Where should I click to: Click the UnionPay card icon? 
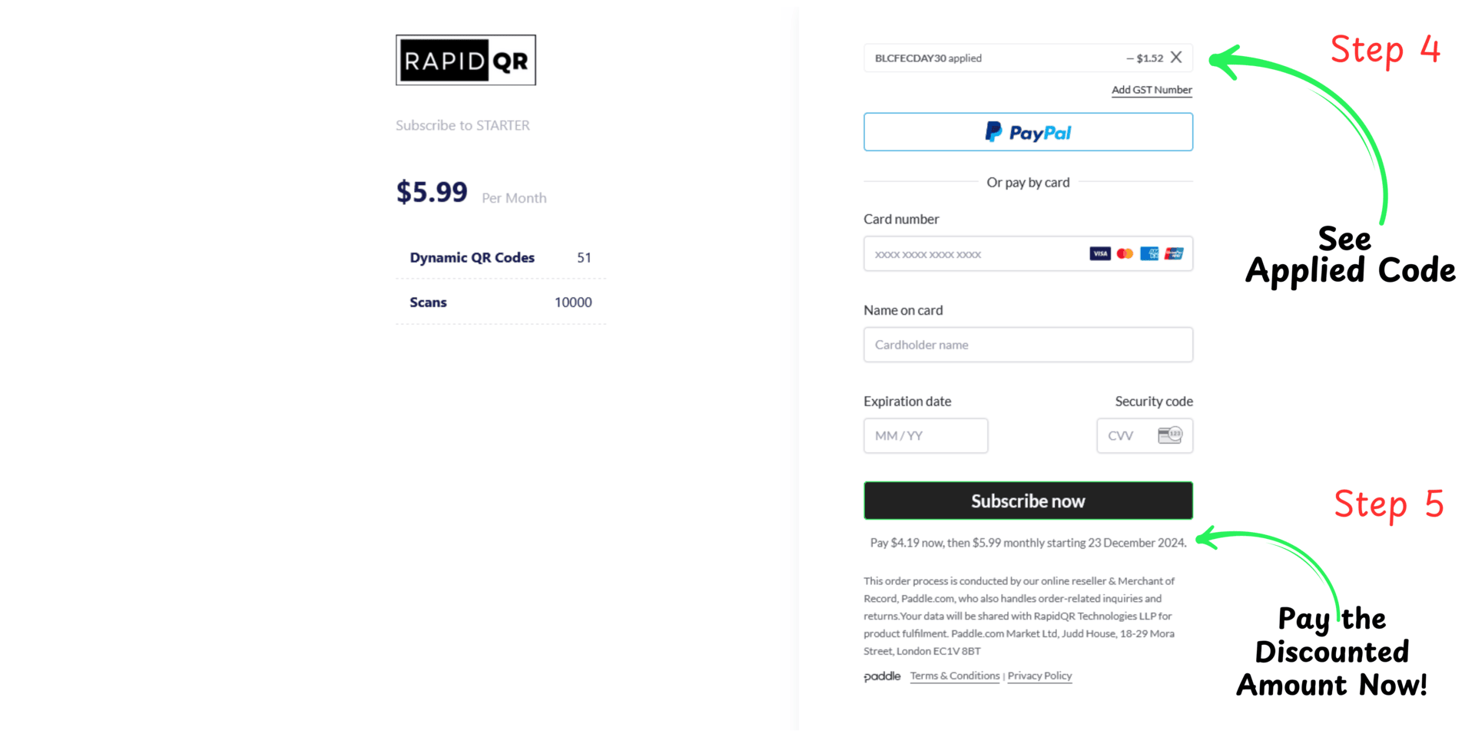pyautogui.click(x=1174, y=254)
